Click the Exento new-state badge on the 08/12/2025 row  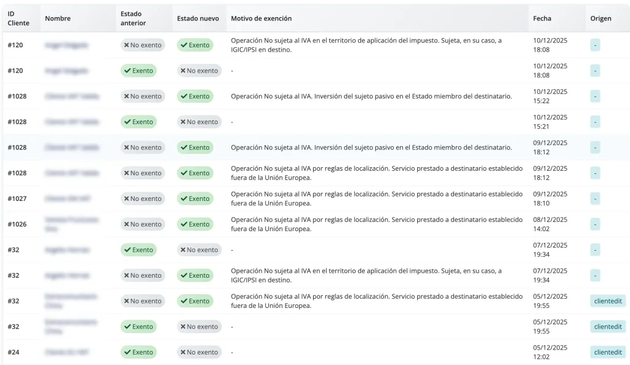pos(195,224)
